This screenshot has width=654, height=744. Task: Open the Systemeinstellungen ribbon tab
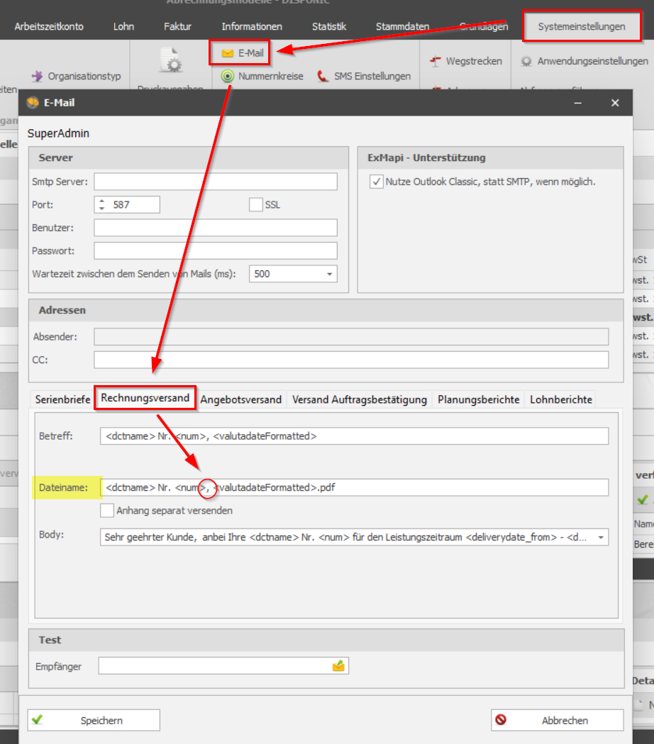582,26
